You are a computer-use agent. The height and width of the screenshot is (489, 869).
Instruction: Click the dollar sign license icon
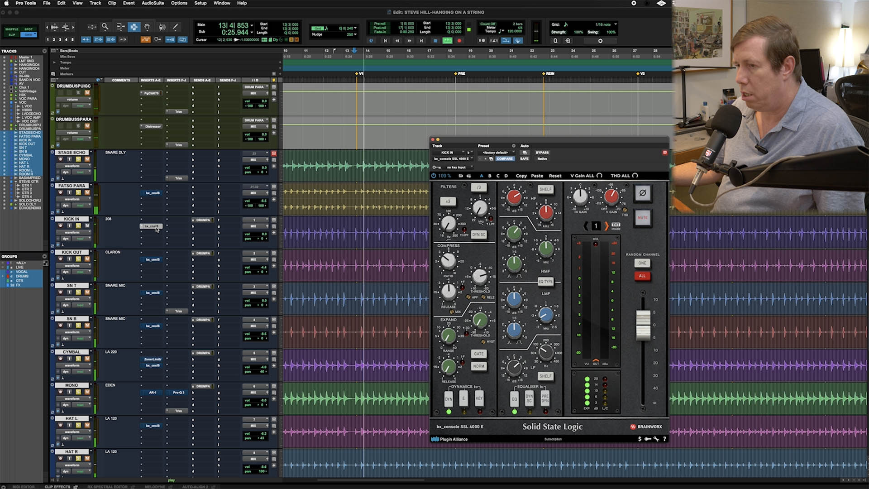[x=640, y=439]
